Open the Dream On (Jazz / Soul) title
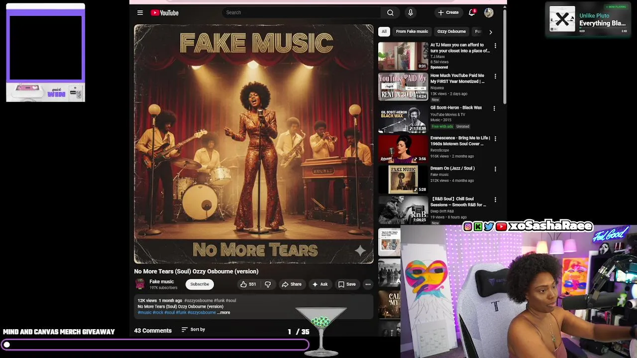 [452, 169]
